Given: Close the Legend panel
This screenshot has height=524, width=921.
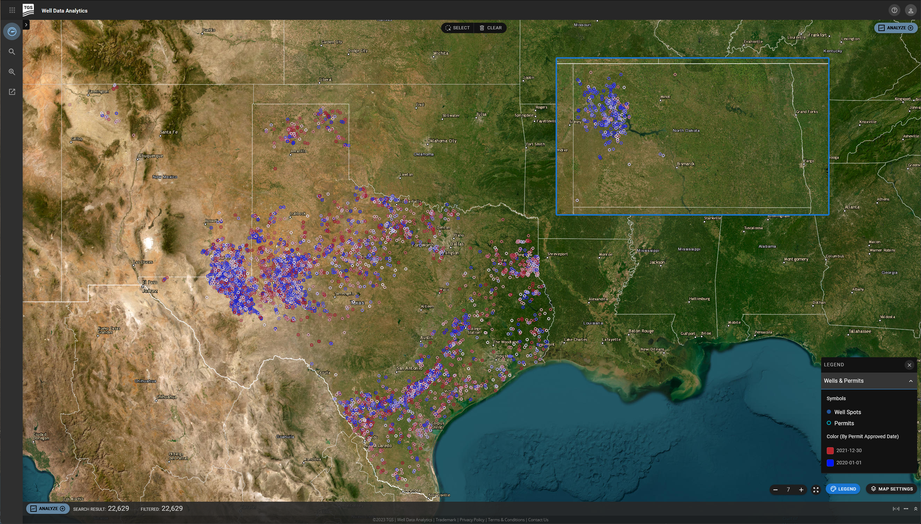Looking at the screenshot, I should pos(909,365).
